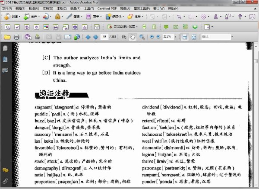Switch to fit full page view
This screenshot has width=259, height=189.
pyautogui.click(x=194, y=37)
